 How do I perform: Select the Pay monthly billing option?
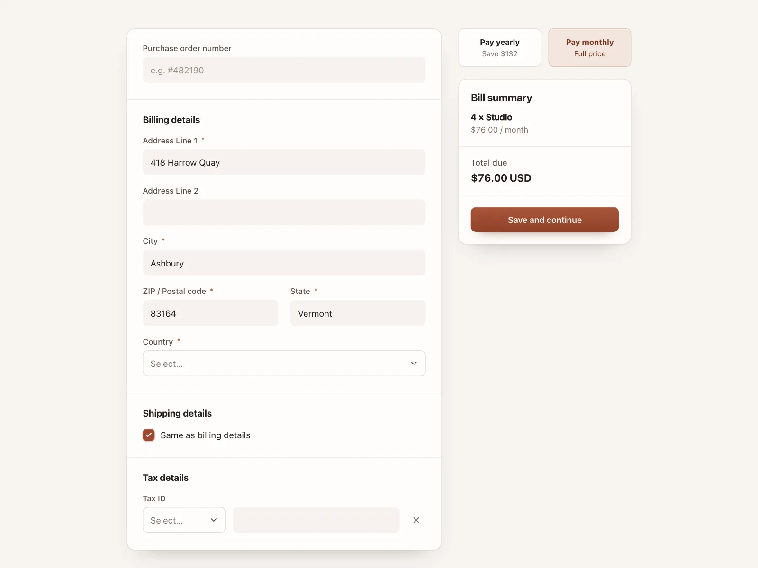pyautogui.click(x=589, y=48)
